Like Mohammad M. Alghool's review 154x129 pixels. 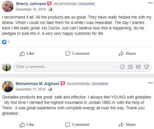27,125
